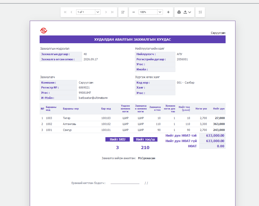Select the Нийт SKU label
The width and height of the screenshot is (259, 206).
tap(118, 139)
